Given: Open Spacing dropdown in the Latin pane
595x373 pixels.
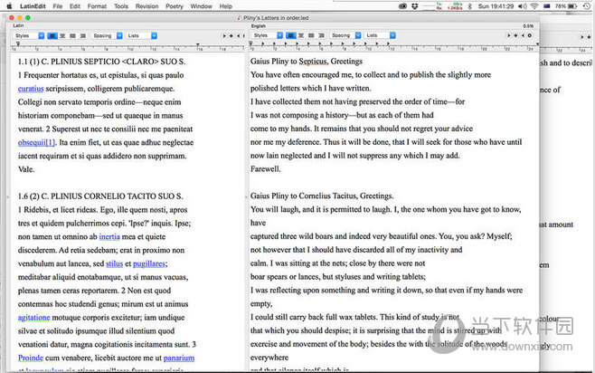Looking at the screenshot, I should (108, 35).
